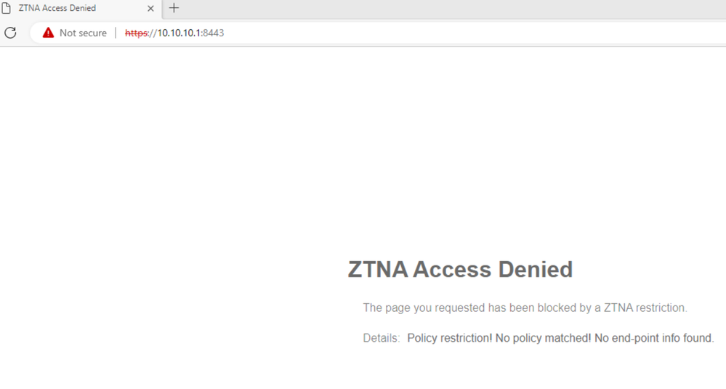Click the 8443 port in the URL
This screenshot has height=389, width=726.
(214, 33)
